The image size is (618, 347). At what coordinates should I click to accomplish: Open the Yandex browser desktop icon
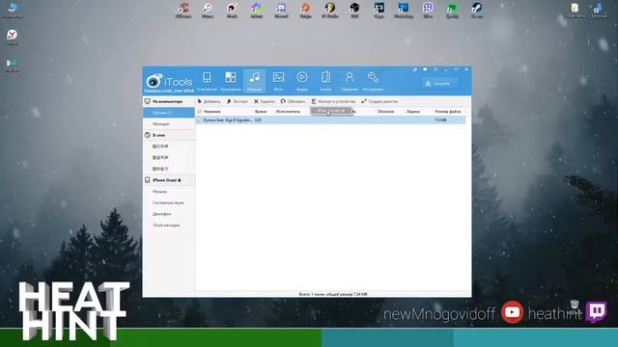click(12, 38)
